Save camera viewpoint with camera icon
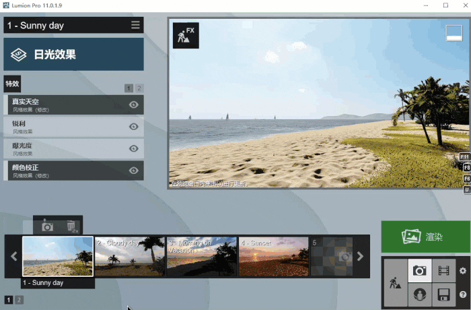Viewport: 471px width, 310px height. coord(47,226)
